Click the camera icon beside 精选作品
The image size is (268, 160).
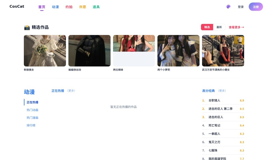point(27,27)
